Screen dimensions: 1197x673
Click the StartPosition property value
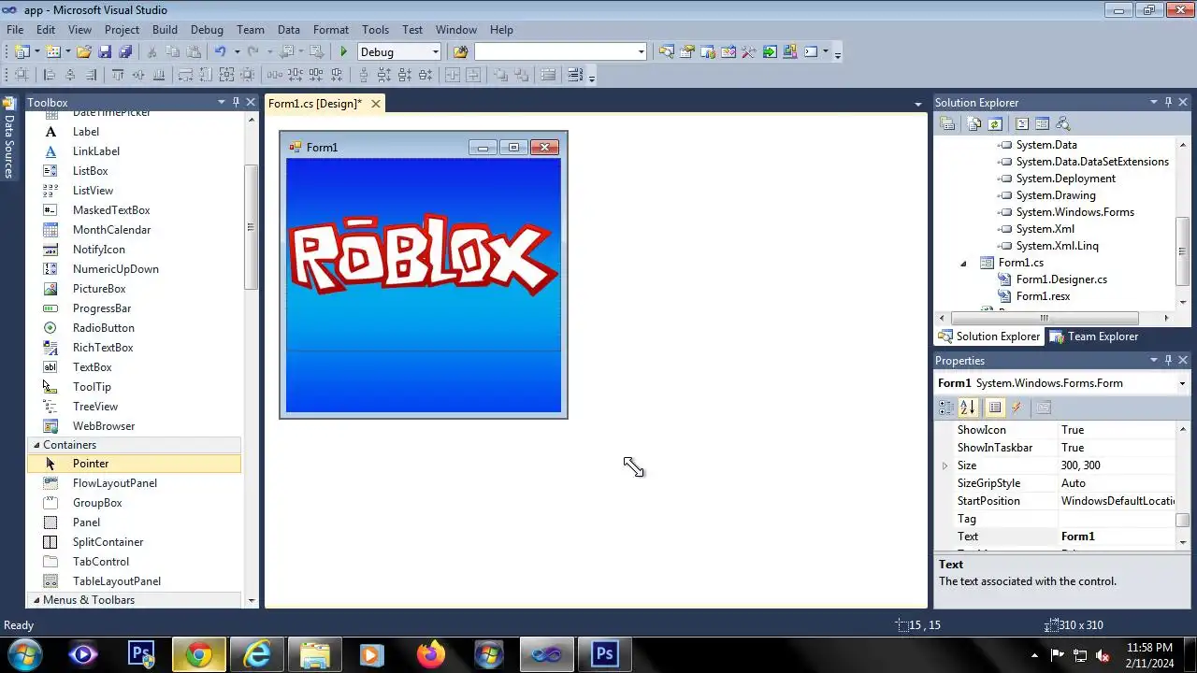point(1118,501)
